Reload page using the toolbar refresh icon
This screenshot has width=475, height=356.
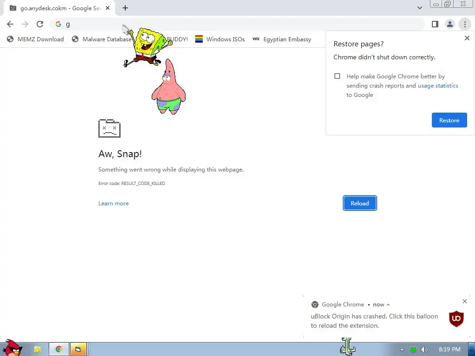[40, 24]
